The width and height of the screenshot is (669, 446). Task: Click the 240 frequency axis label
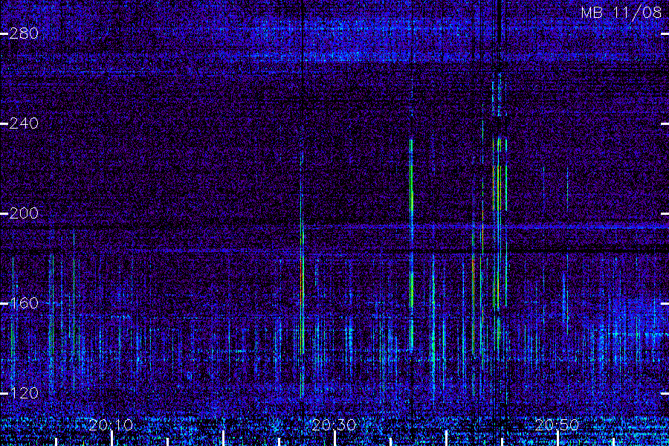24,123
